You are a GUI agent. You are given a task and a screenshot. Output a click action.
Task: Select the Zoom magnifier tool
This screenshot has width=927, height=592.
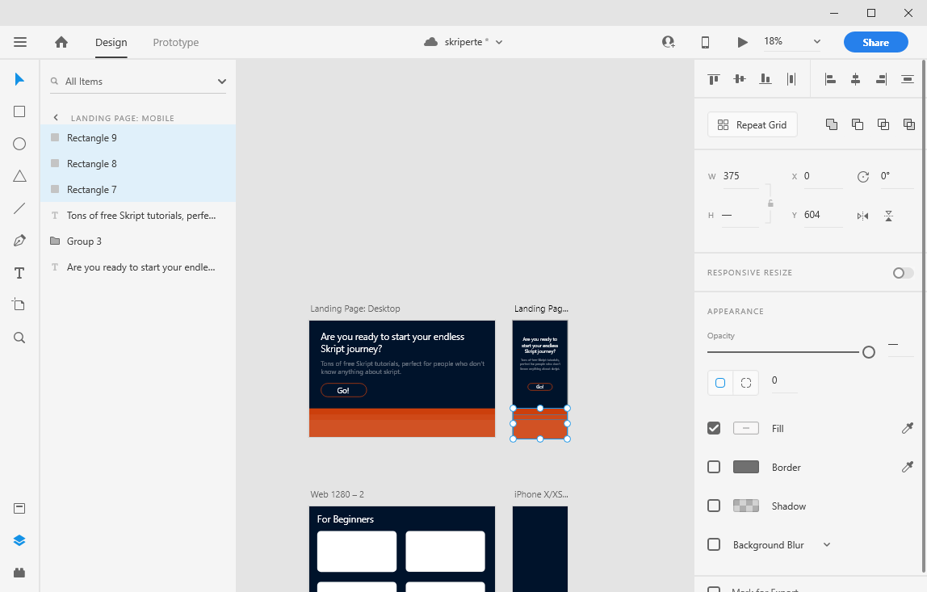[x=19, y=338]
